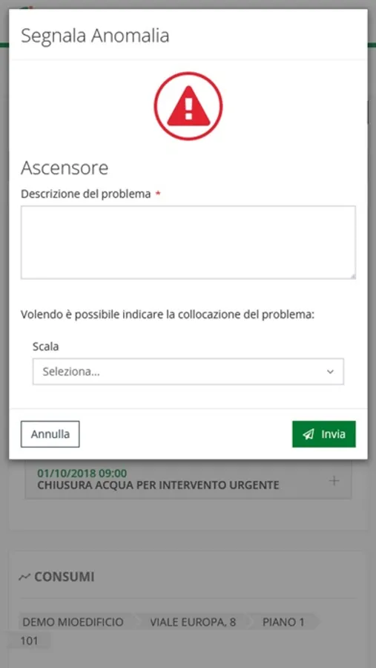The image size is (376, 668).
Task: Select the PIANO 1 breadcrumb
Action: (x=283, y=622)
